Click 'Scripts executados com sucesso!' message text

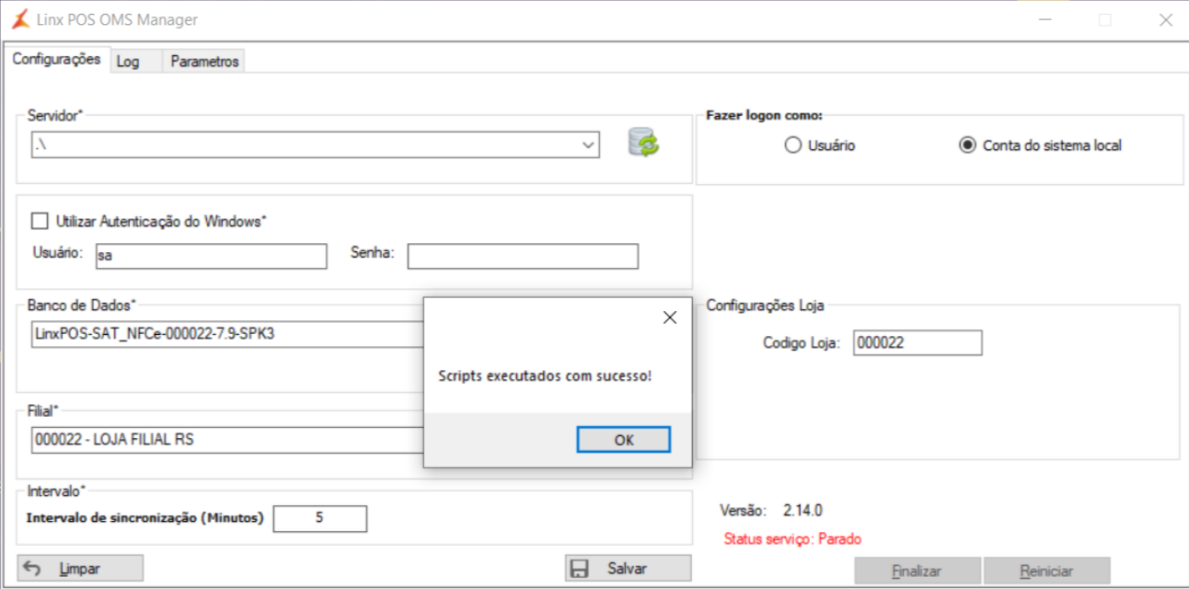[545, 375]
